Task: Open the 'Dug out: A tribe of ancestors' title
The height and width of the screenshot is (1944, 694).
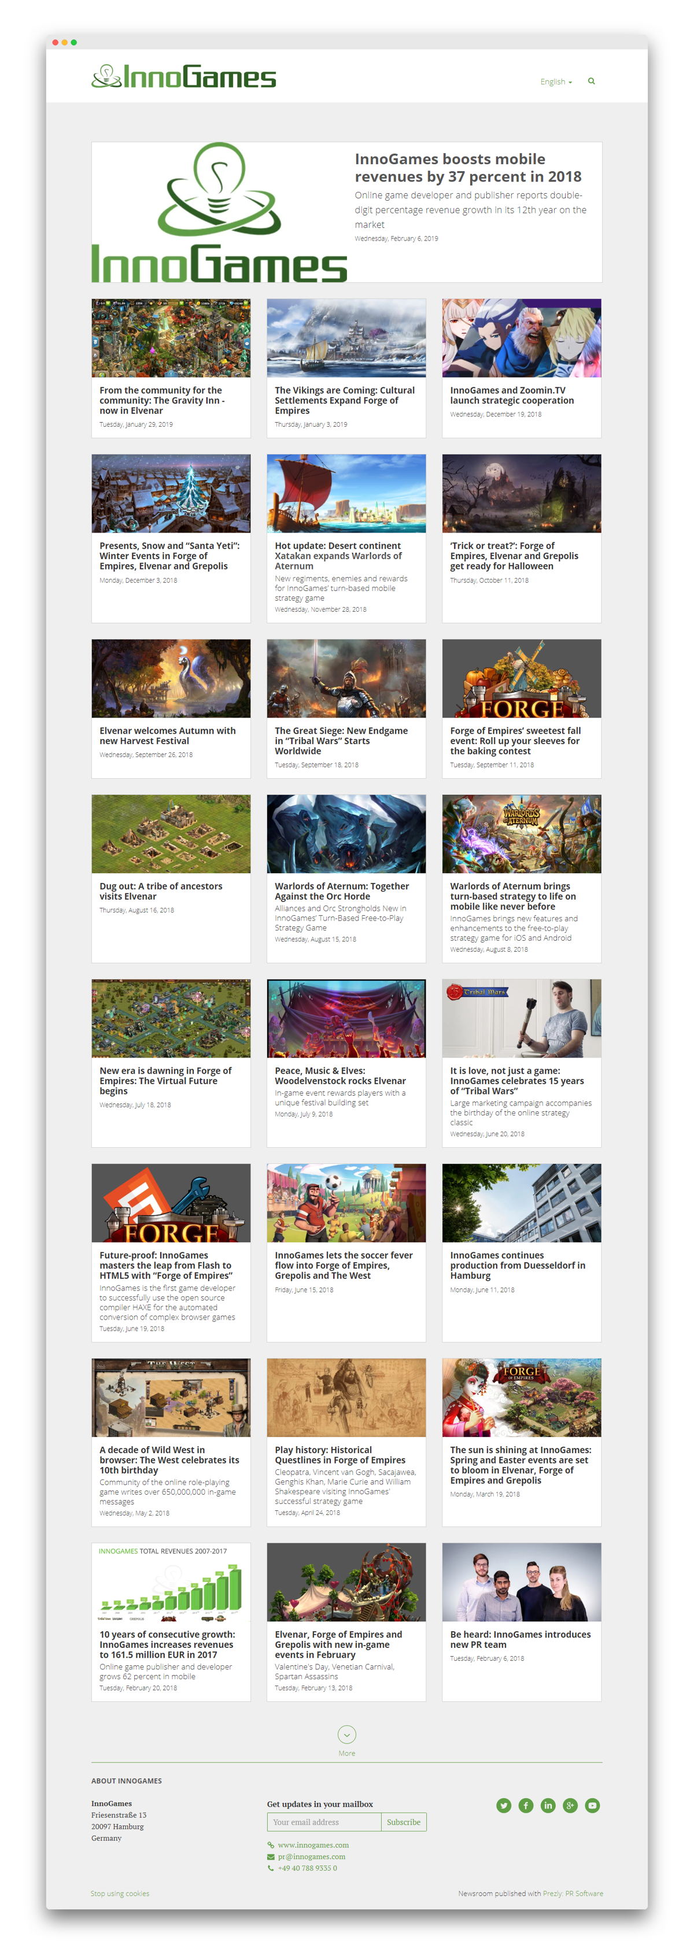Action: coord(161,891)
